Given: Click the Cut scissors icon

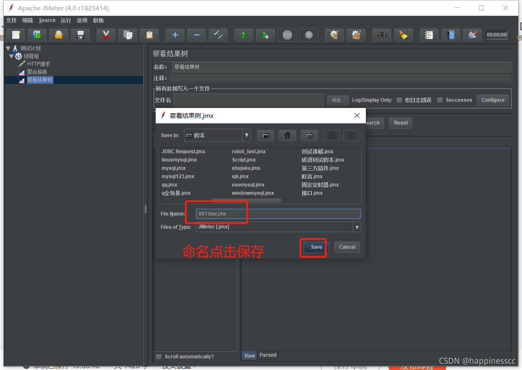Looking at the screenshot, I should click(x=106, y=35).
